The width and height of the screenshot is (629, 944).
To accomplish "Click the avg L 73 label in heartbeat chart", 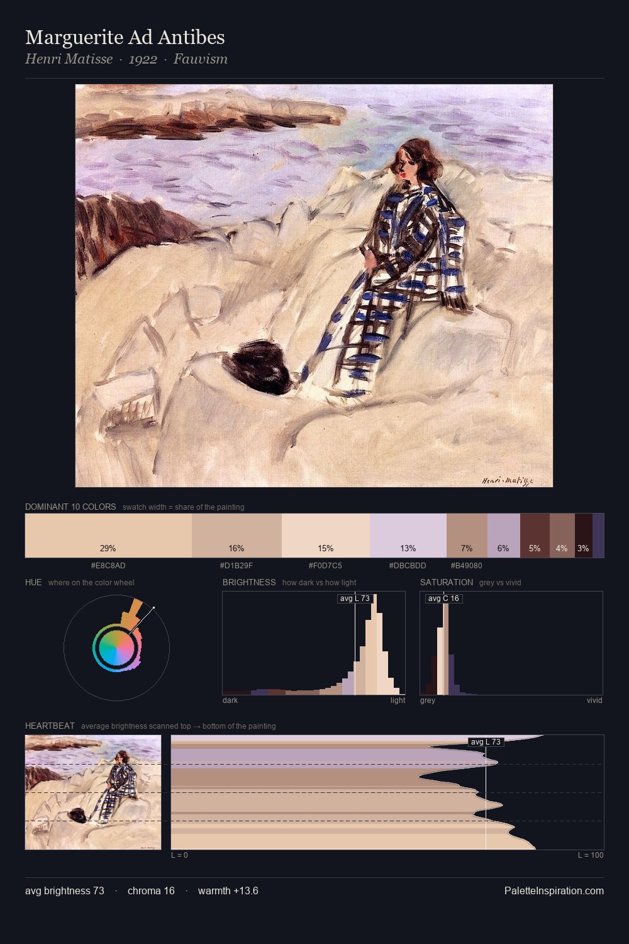I will click(x=486, y=742).
